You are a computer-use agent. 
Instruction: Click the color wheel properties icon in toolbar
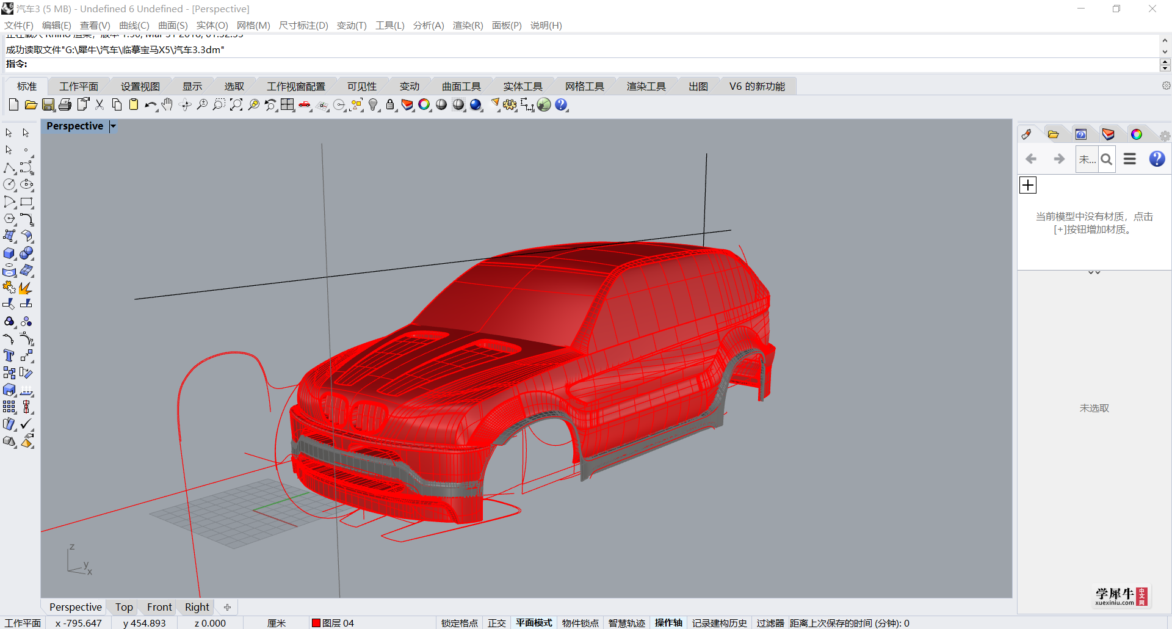pos(424,105)
